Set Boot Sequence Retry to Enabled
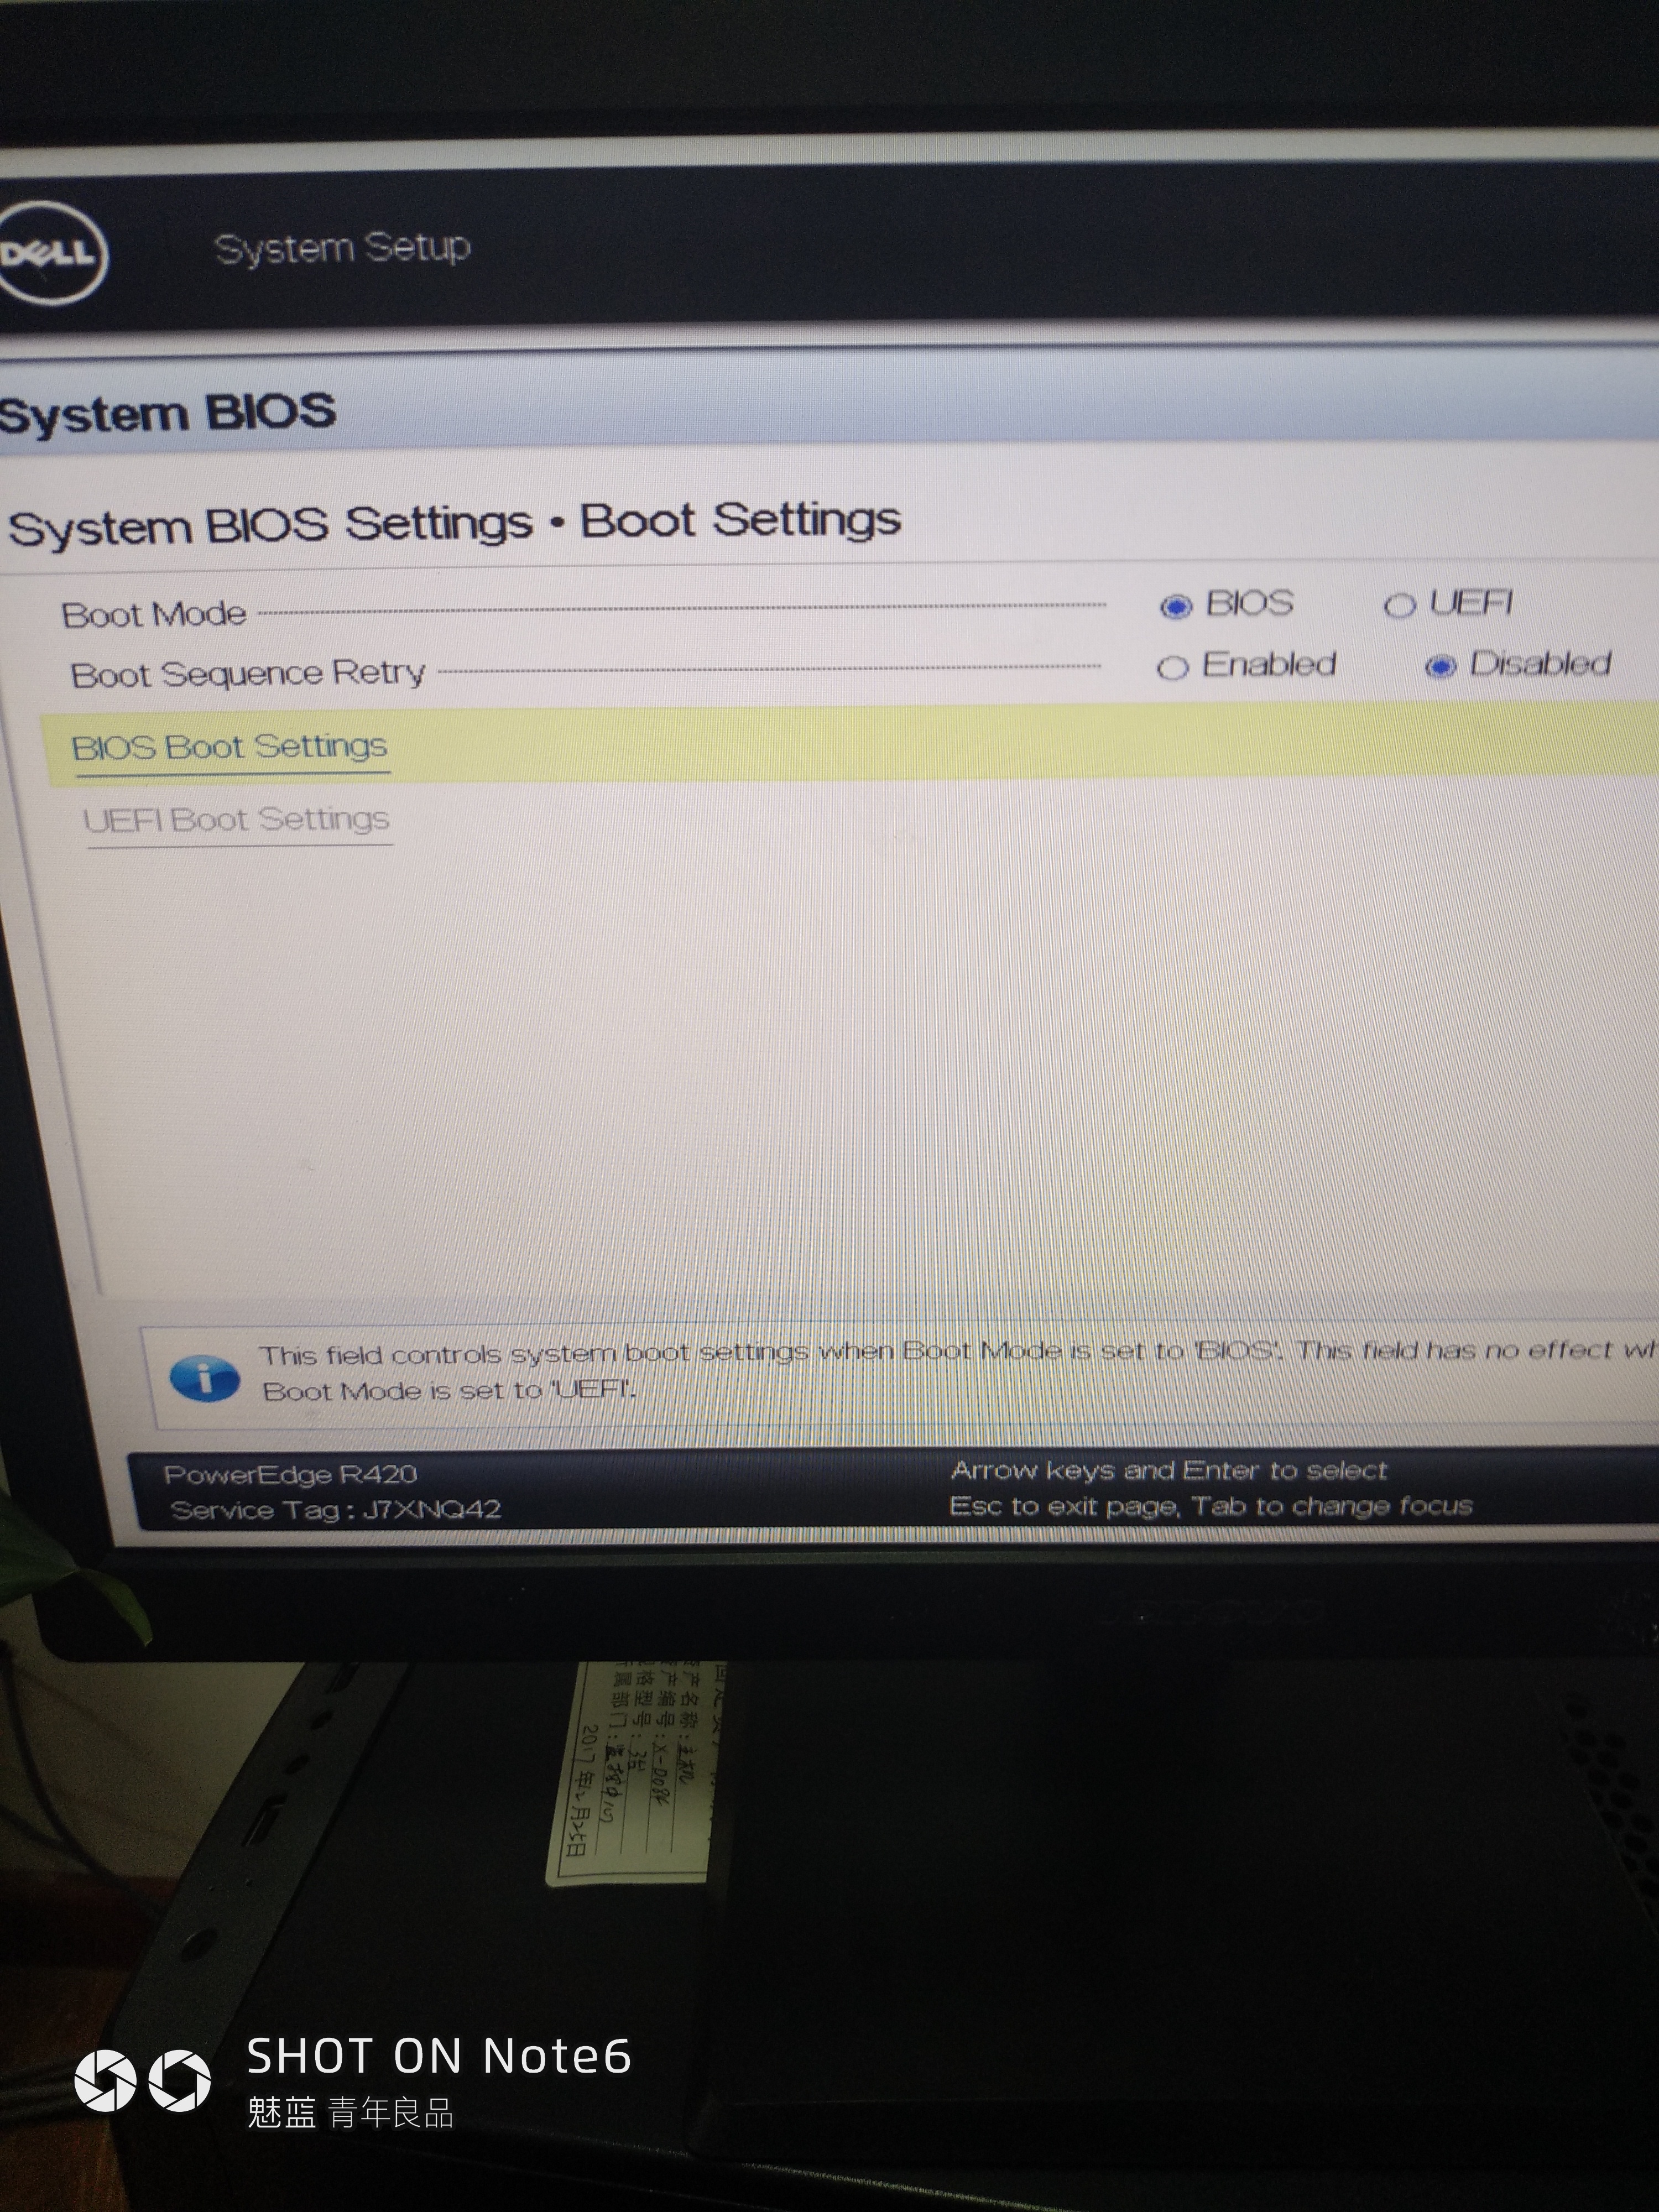This screenshot has height=2212, width=1659. 1172,667
